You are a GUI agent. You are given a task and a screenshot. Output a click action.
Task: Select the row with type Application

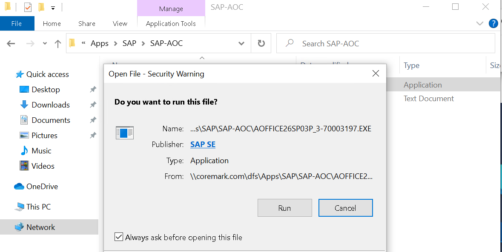(x=444, y=85)
